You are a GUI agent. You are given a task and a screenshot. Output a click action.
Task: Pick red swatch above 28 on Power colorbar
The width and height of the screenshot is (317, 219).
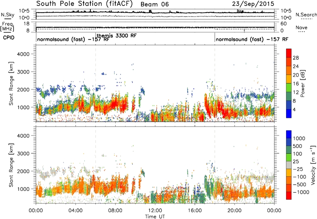(289, 53)
